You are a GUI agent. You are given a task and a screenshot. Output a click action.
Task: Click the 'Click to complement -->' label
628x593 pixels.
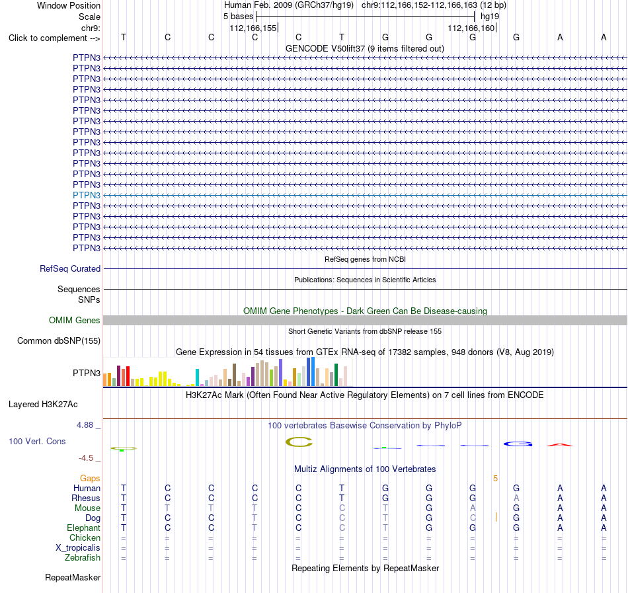tap(54, 38)
